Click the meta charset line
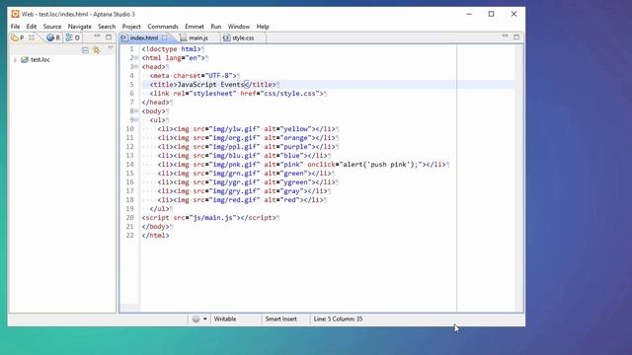The image size is (632, 355). [x=194, y=76]
